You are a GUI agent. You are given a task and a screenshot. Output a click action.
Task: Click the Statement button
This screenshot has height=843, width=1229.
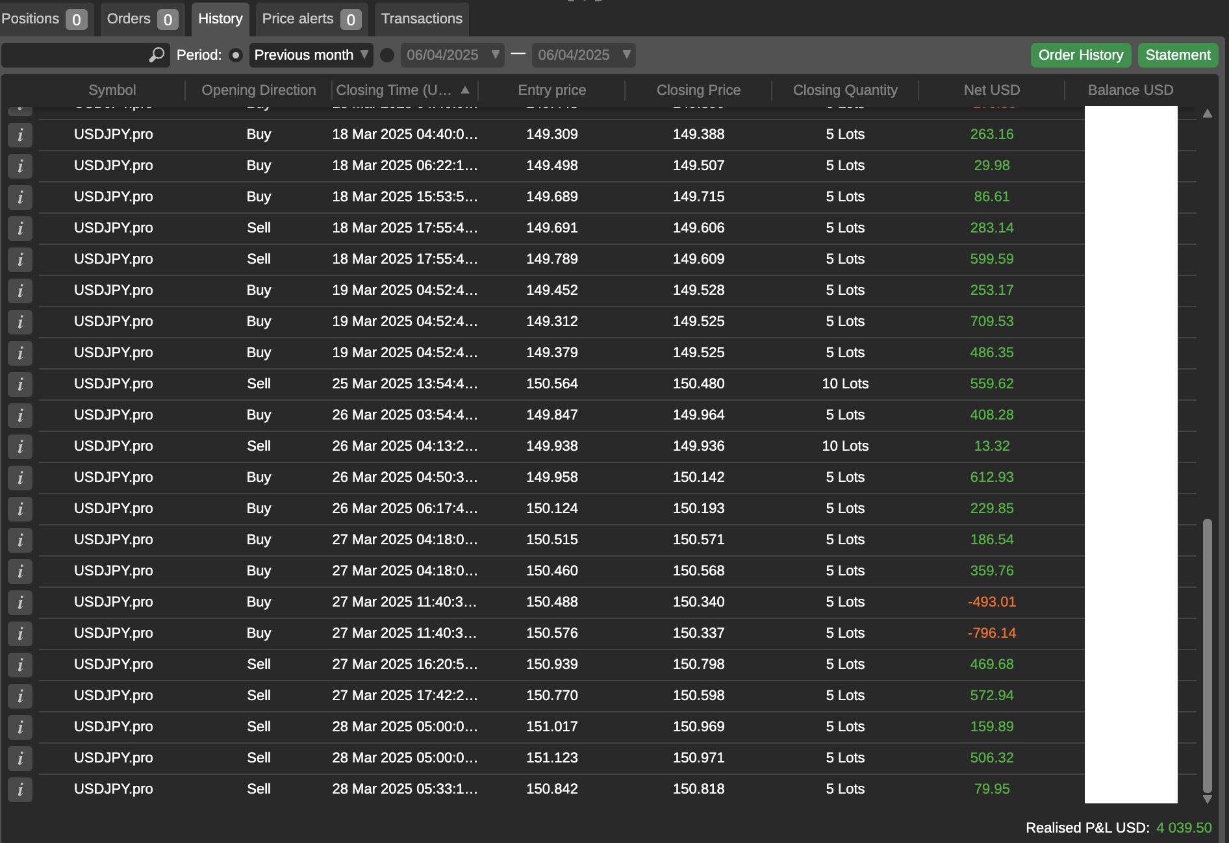(1178, 55)
